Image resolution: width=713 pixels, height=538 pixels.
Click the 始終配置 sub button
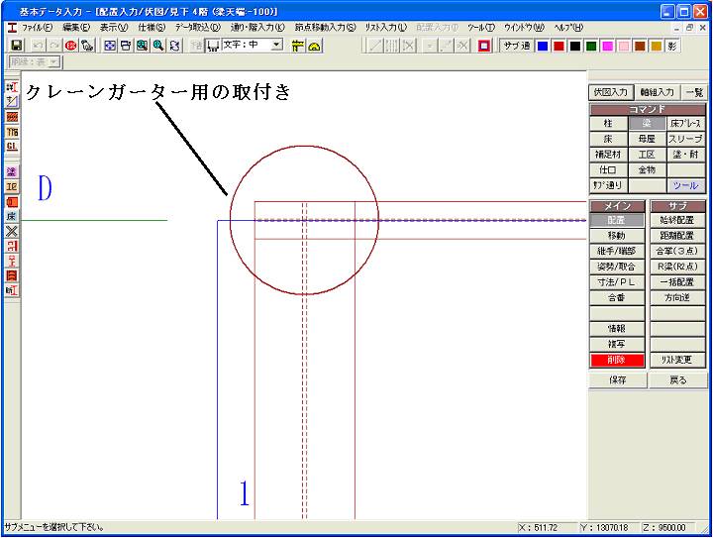[x=677, y=220]
